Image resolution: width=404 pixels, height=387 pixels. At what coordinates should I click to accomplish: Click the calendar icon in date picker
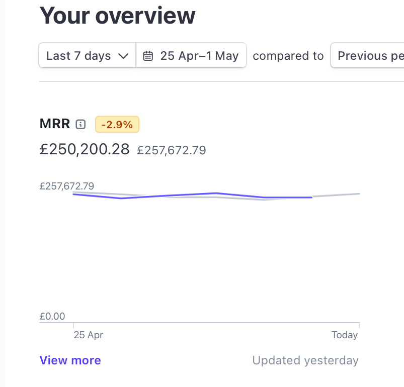(148, 56)
